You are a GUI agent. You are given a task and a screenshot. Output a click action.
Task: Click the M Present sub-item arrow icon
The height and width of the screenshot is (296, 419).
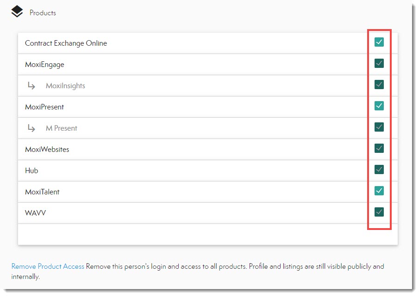(x=31, y=128)
